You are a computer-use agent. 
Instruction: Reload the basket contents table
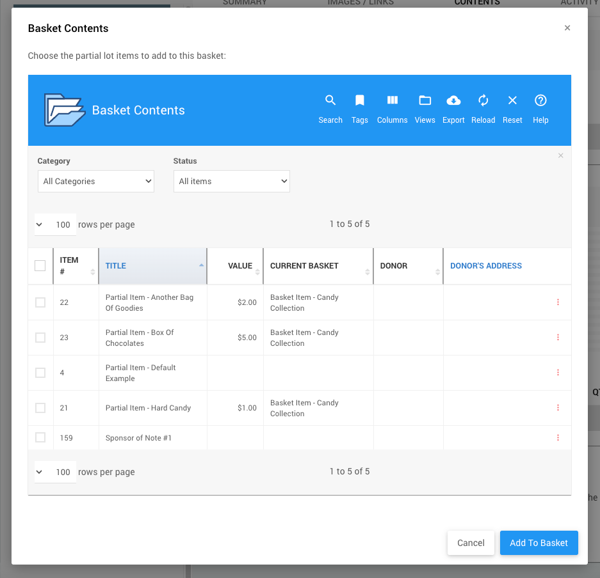click(x=483, y=101)
